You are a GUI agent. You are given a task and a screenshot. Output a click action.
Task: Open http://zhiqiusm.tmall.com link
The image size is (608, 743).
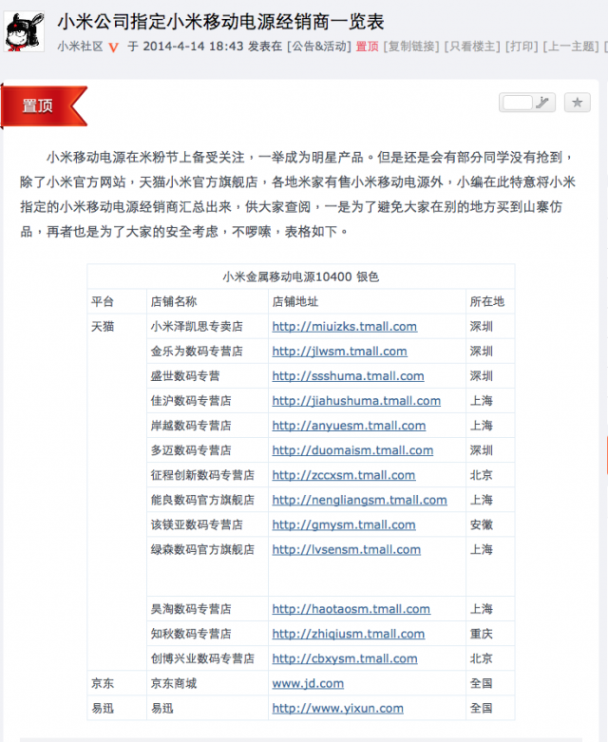click(x=349, y=634)
